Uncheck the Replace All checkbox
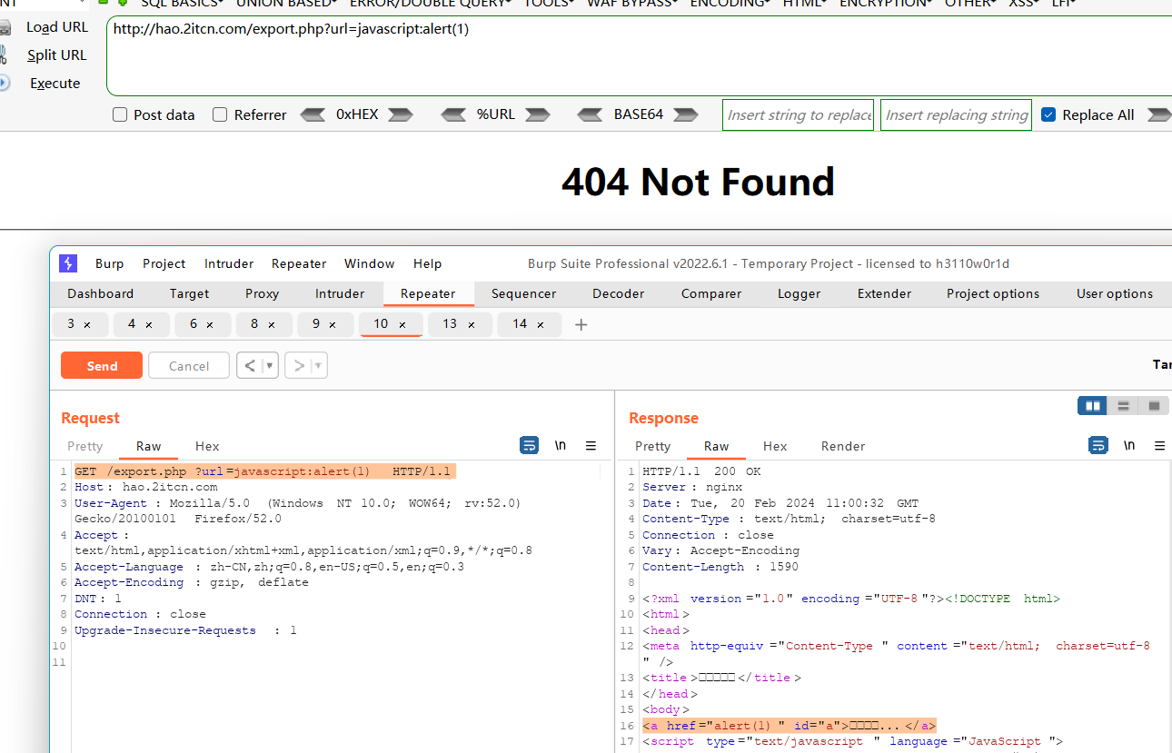This screenshot has height=753, width=1172. [1048, 114]
